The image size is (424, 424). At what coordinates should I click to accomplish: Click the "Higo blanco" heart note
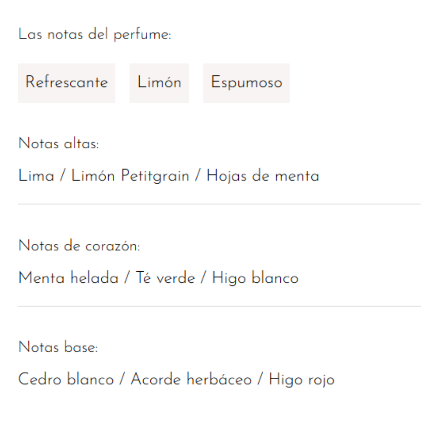[x=255, y=278]
